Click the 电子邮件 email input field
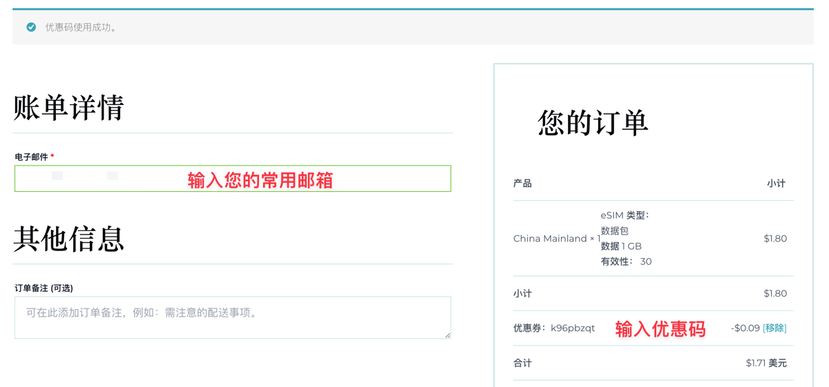This screenshot has height=387, width=829. [232, 179]
